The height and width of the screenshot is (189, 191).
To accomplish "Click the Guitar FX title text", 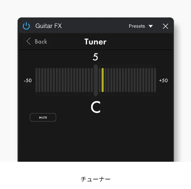I will click(49, 26).
